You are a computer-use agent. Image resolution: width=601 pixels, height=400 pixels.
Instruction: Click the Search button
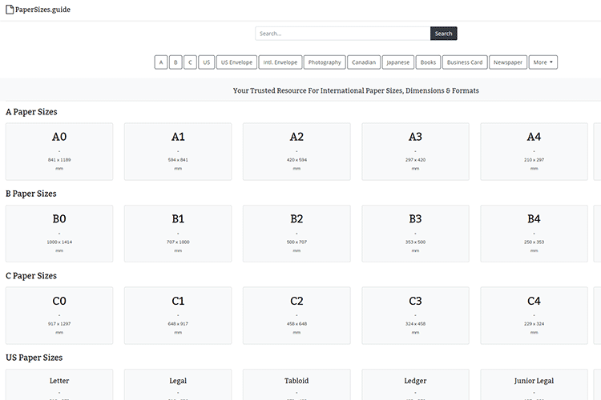coord(443,34)
